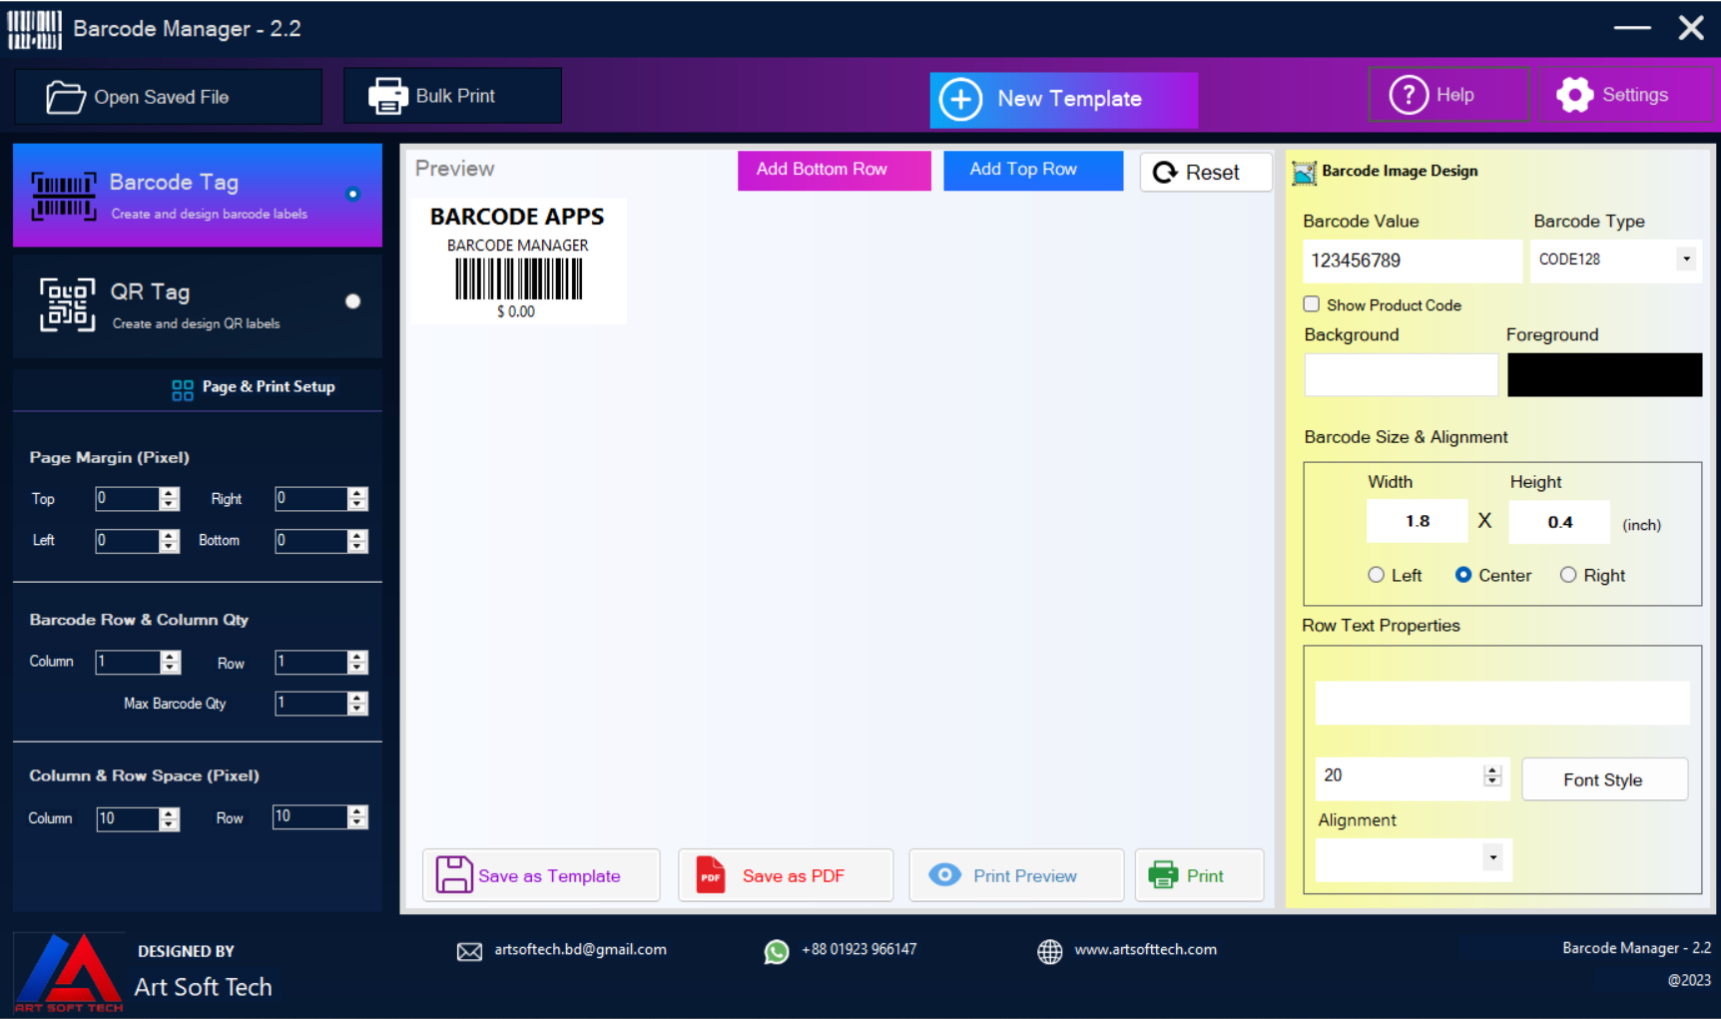Click the website globe icon in footer

[x=1049, y=951]
